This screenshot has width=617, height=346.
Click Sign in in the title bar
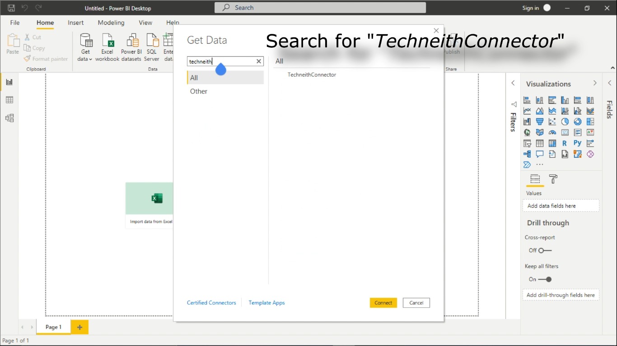coord(531,8)
